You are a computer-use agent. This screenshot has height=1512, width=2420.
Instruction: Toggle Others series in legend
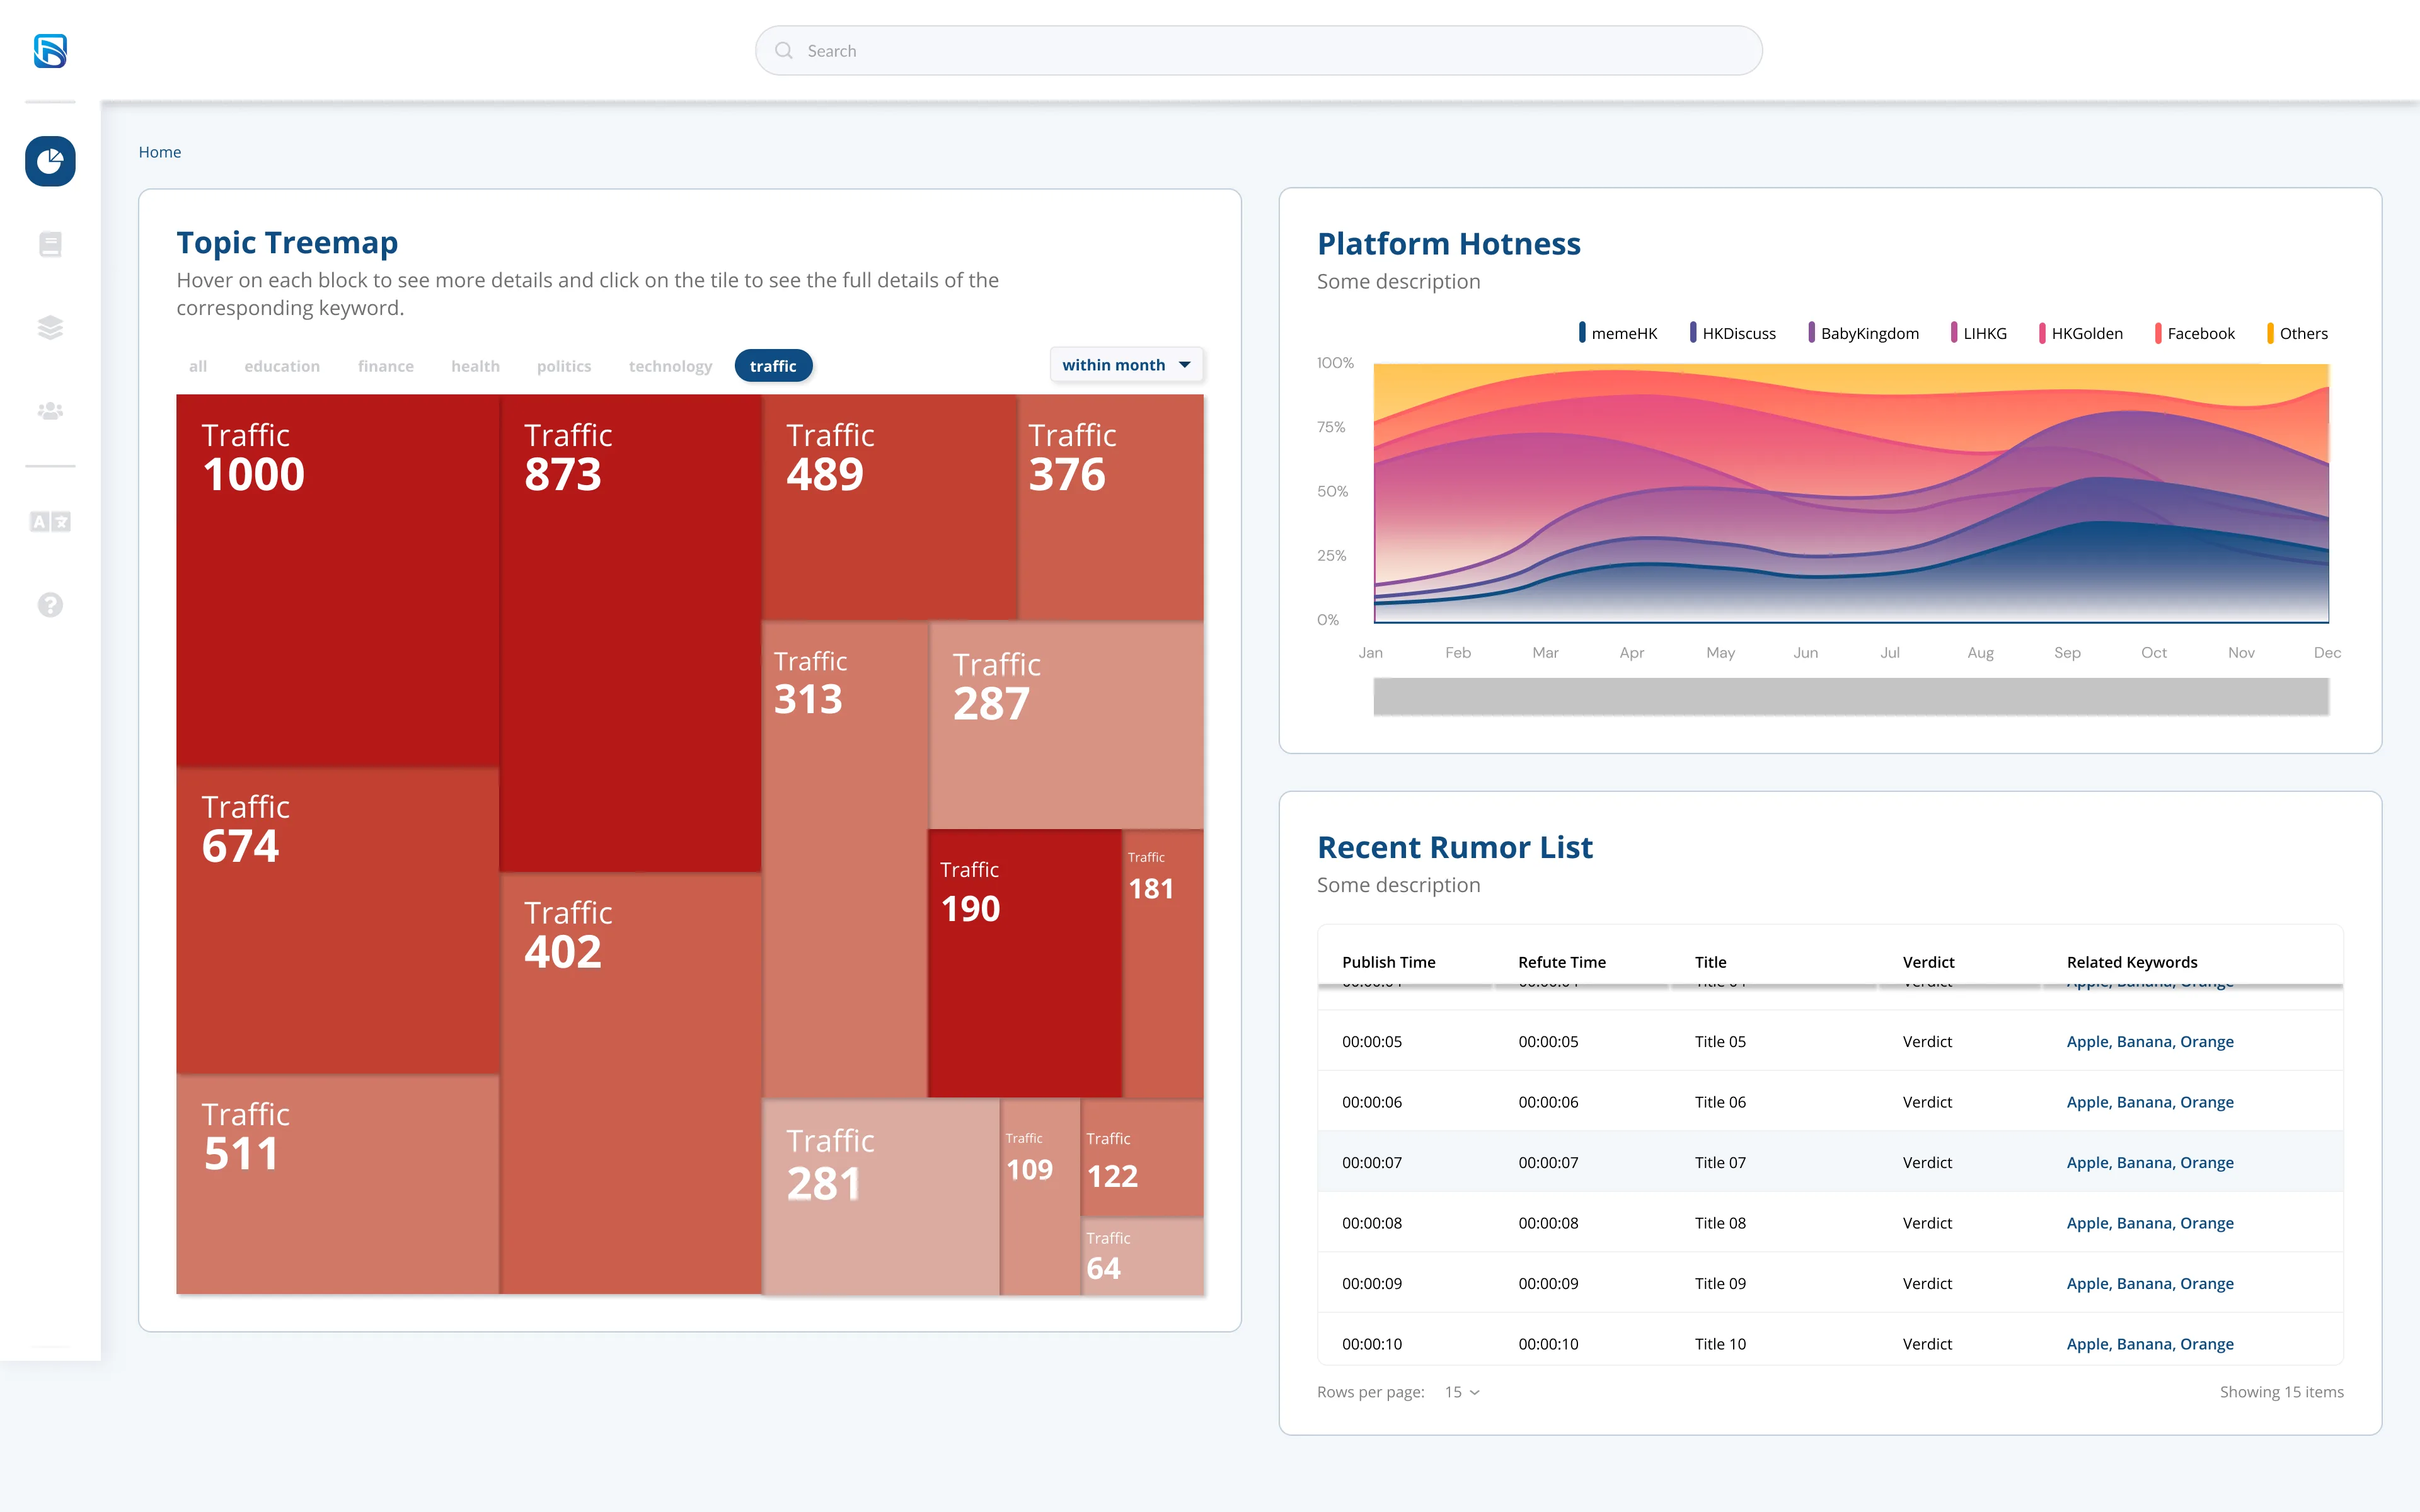point(2297,333)
